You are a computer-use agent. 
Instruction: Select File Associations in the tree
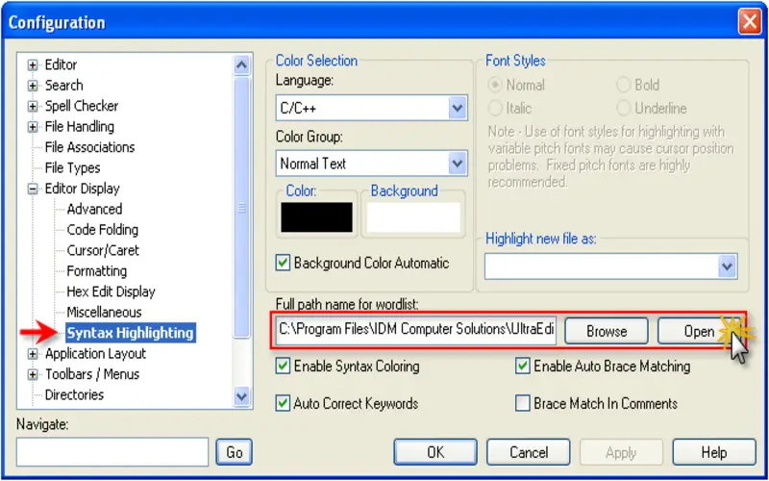click(89, 147)
